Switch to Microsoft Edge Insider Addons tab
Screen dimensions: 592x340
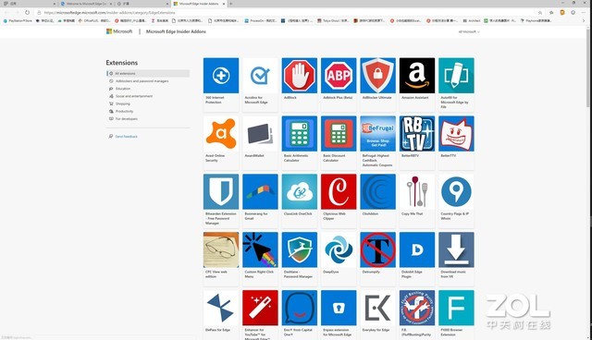(199, 4)
